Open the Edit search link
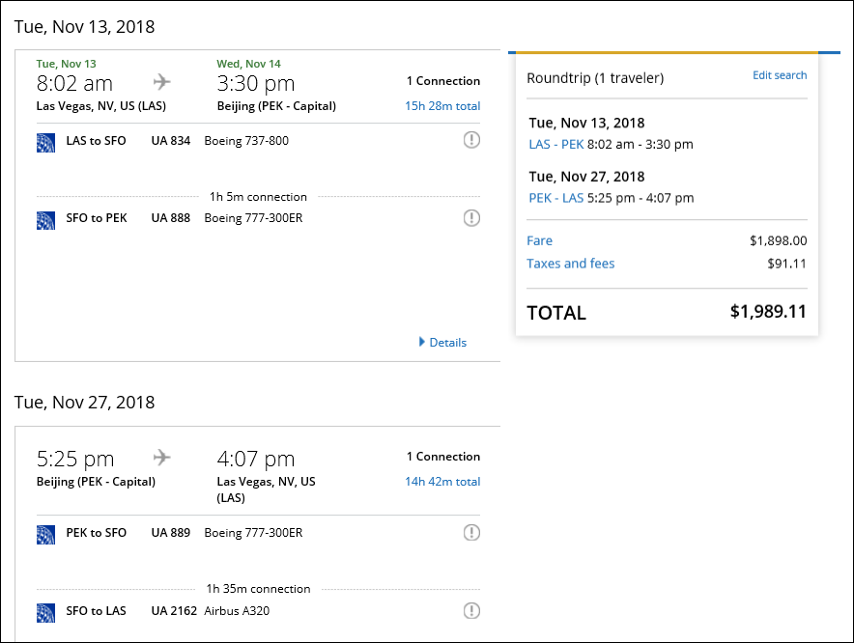This screenshot has width=854, height=643. tap(780, 75)
